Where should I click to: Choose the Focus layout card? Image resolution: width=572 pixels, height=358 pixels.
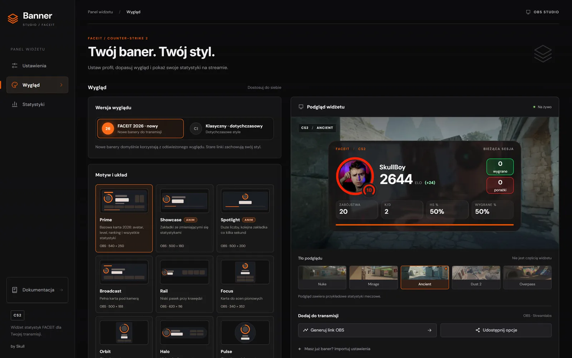245,284
